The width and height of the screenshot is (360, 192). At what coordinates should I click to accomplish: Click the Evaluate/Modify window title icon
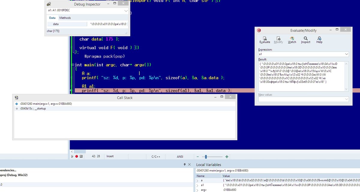point(259,30)
